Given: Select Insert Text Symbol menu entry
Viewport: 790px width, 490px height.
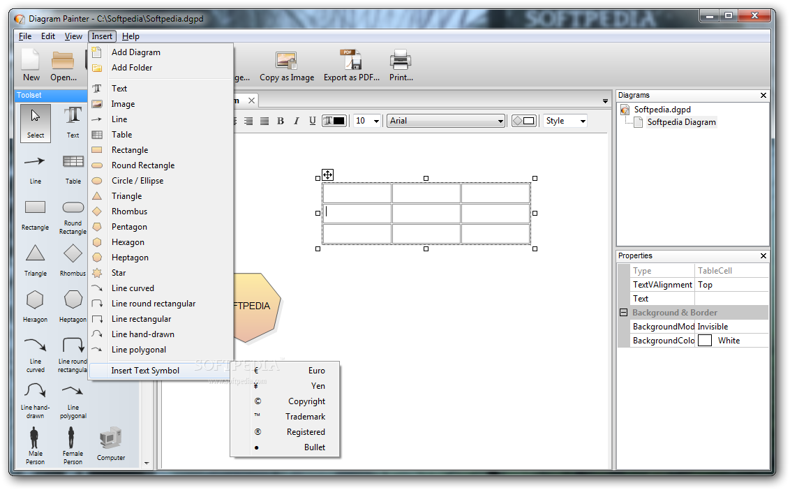Looking at the screenshot, I should click(x=161, y=371).
